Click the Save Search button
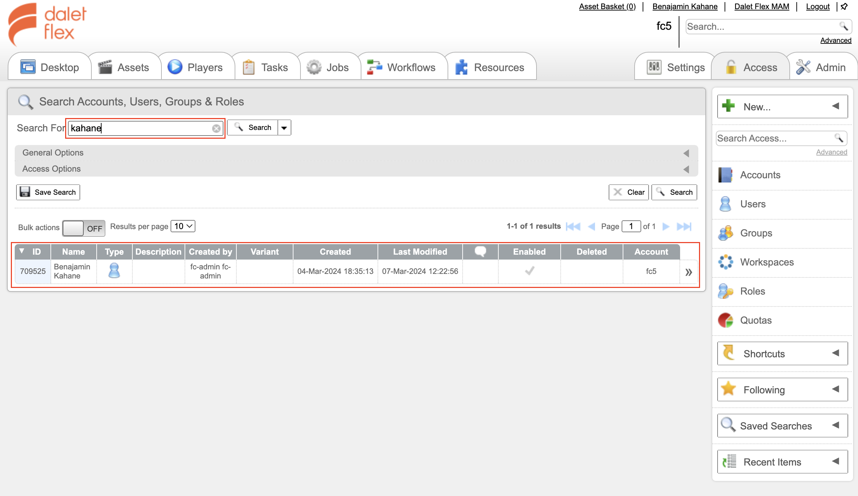The width and height of the screenshot is (858, 496). (48, 192)
